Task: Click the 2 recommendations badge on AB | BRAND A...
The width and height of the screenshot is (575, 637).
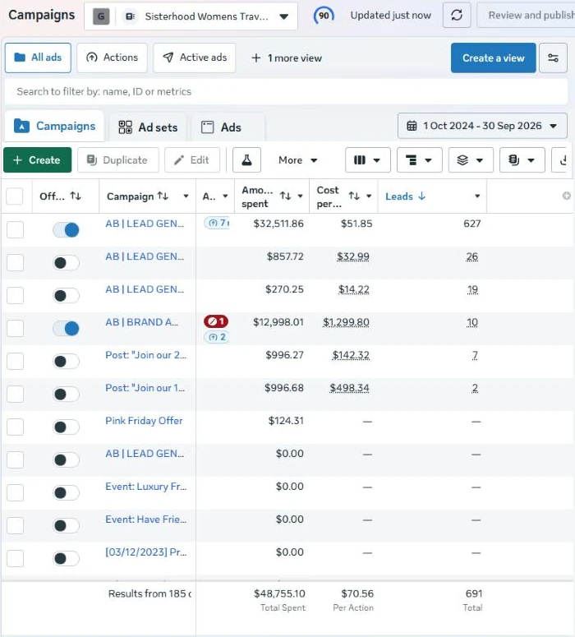Action: click(x=217, y=337)
